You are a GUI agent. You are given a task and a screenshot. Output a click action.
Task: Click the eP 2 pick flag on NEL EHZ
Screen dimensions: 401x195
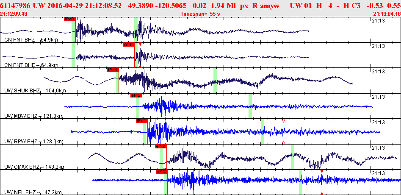(161, 172)
